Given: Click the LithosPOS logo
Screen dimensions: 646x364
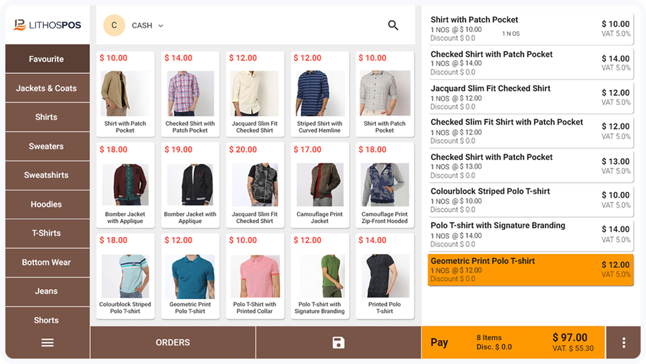Looking at the screenshot, I should pos(46,25).
